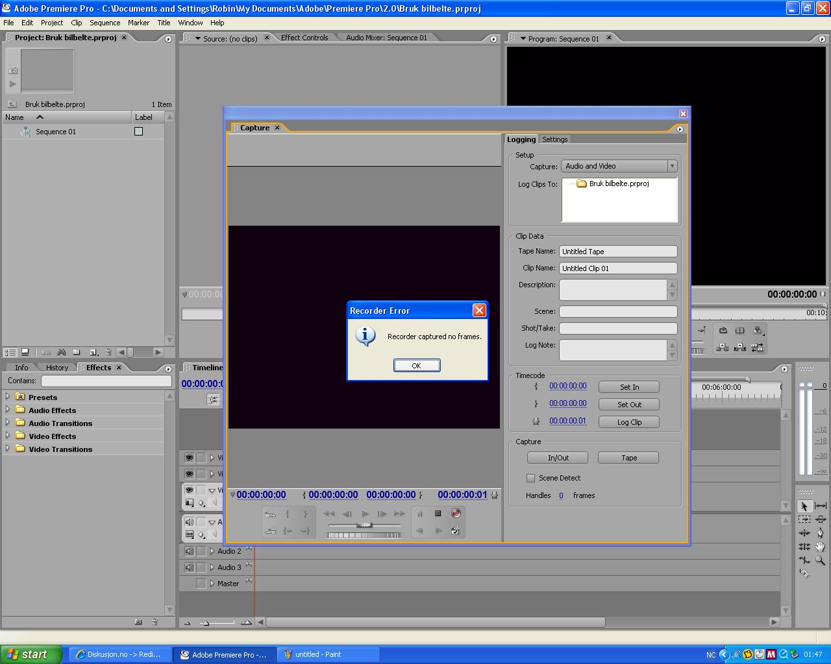Select the Selection arrow tool

(x=804, y=506)
